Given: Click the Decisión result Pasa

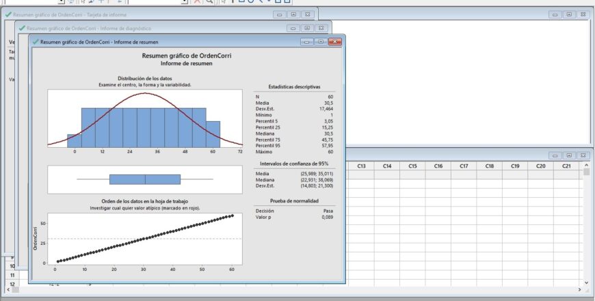Looking at the screenshot, I should point(328,211).
